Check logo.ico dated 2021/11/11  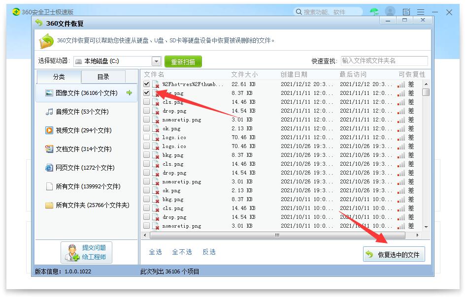(146, 137)
